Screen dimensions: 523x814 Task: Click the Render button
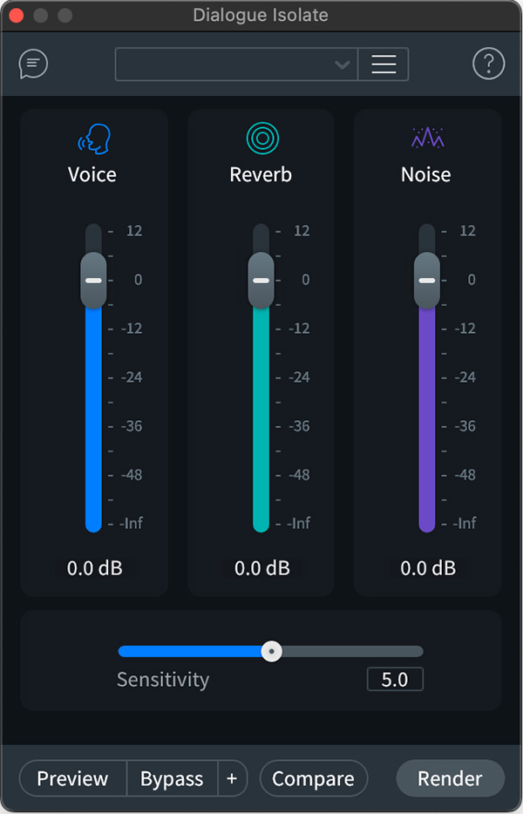[450, 778]
